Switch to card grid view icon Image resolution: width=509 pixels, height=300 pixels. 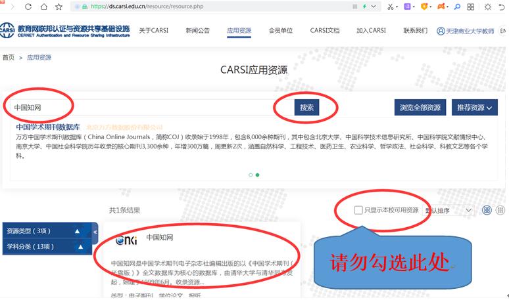click(x=487, y=210)
